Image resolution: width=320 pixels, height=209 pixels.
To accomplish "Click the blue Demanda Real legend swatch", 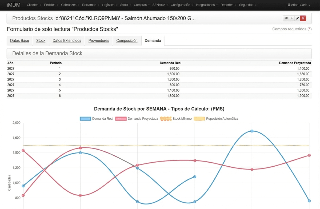I will 85,119.
